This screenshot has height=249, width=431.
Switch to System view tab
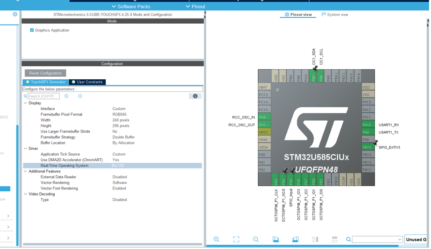pyautogui.click(x=335, y=15)
